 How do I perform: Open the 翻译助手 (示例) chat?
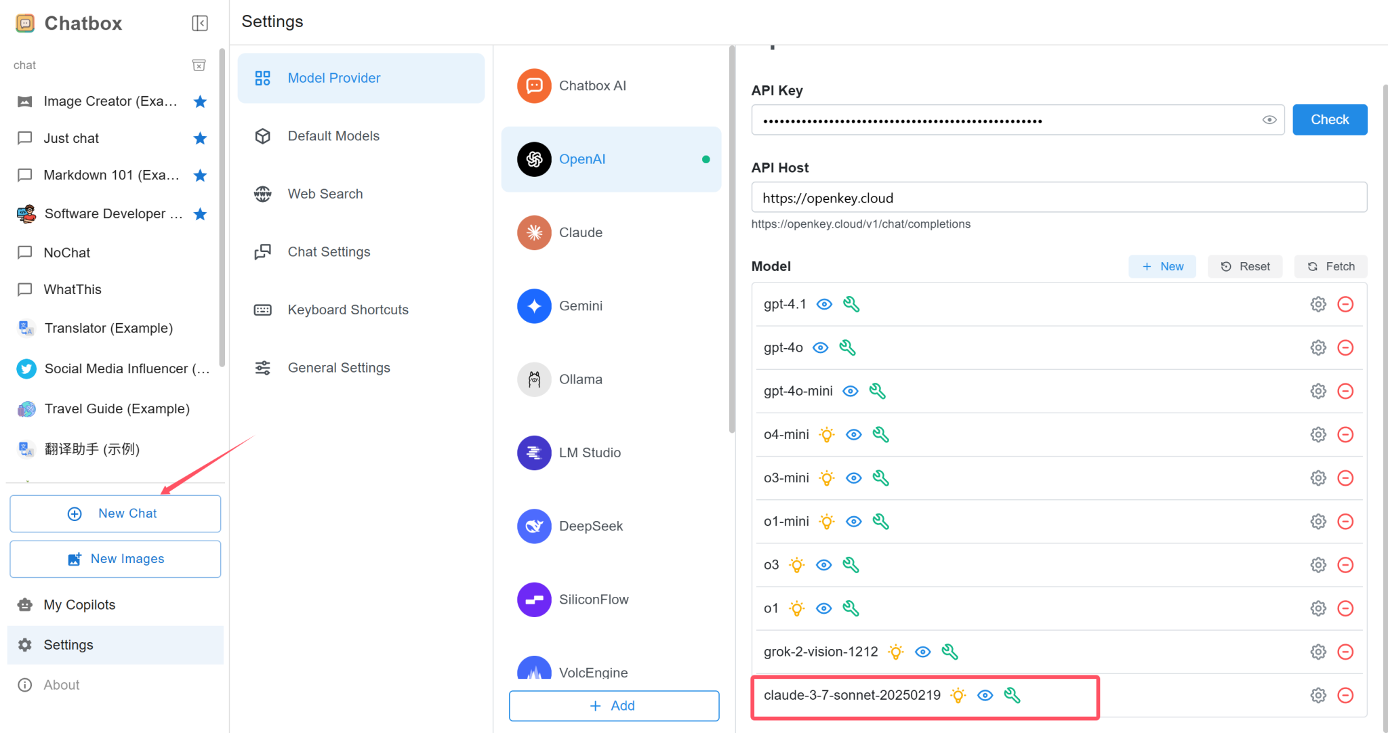[x=114, y=449]
